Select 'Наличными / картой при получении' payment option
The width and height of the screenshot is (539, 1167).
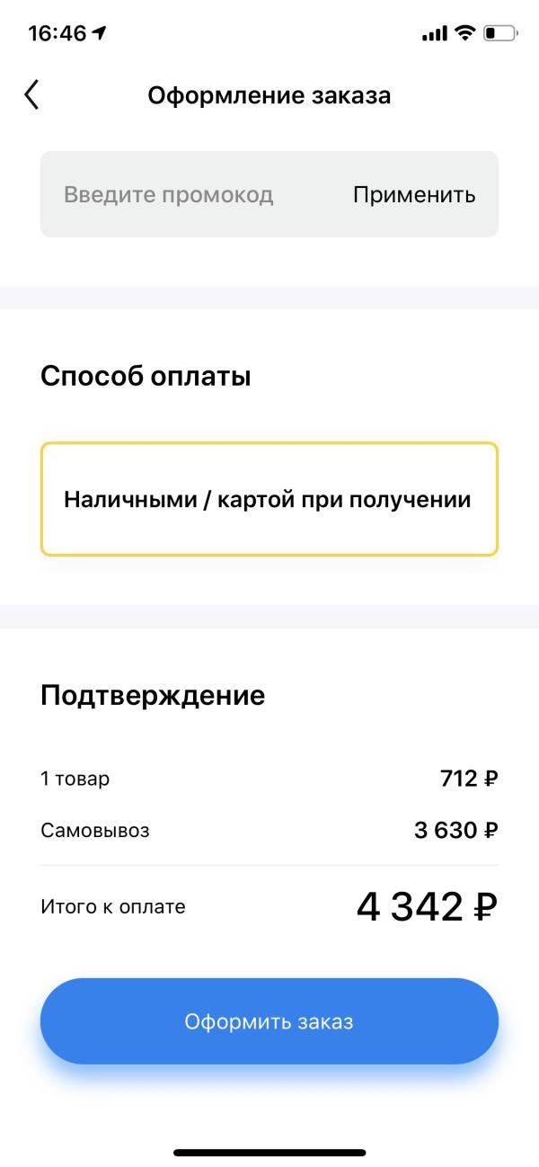click(269, 499)
